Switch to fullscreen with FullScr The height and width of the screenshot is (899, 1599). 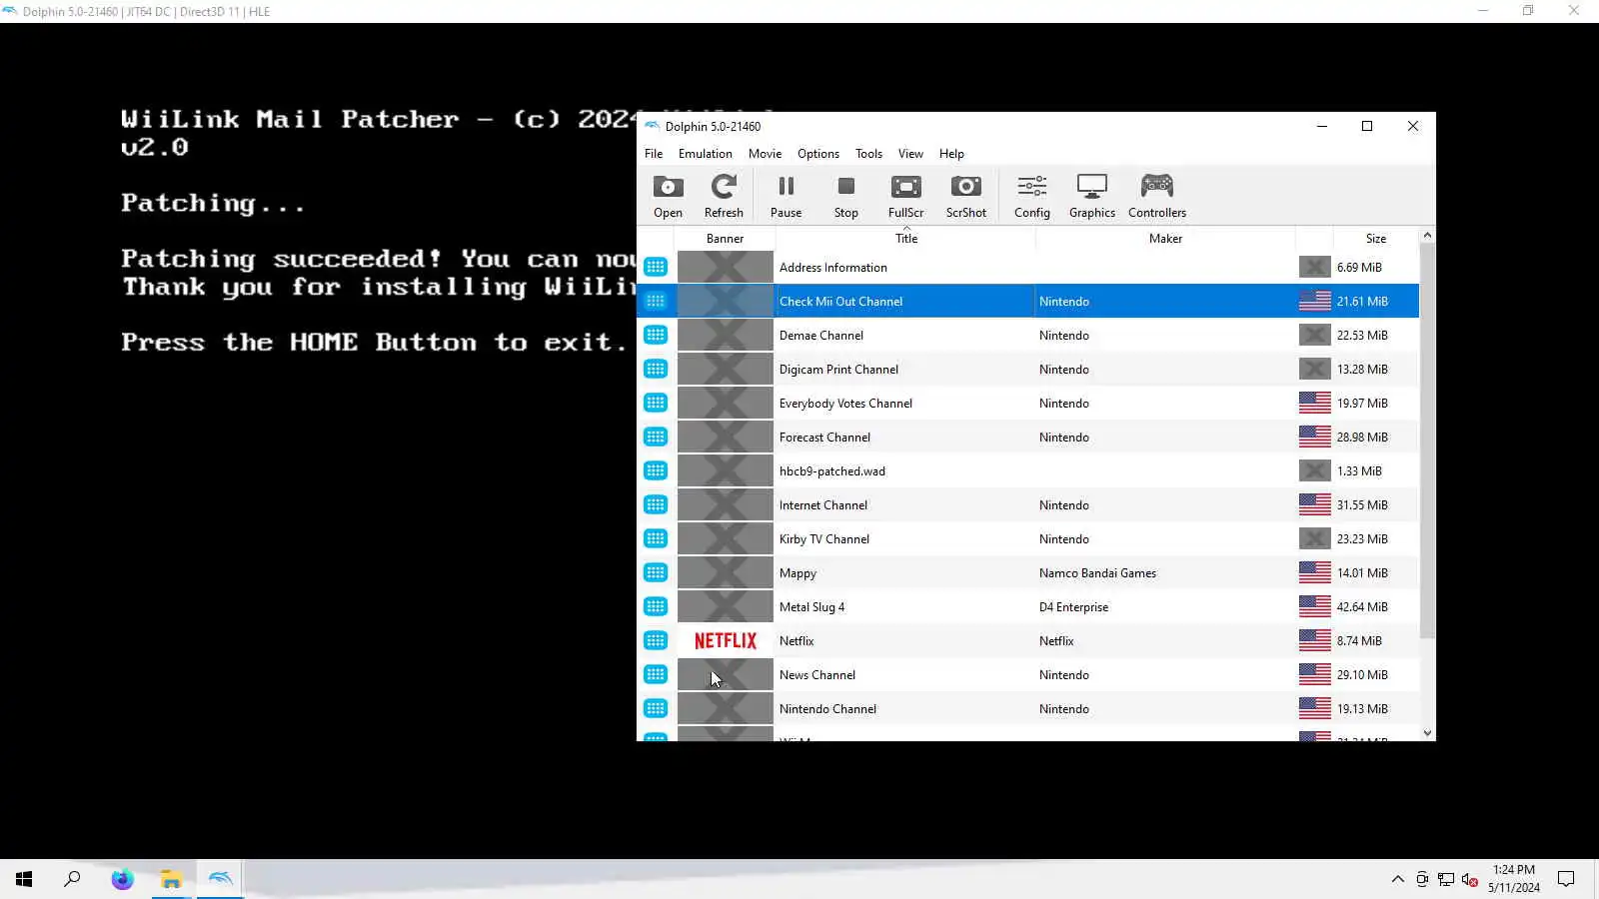pos(906,196)
